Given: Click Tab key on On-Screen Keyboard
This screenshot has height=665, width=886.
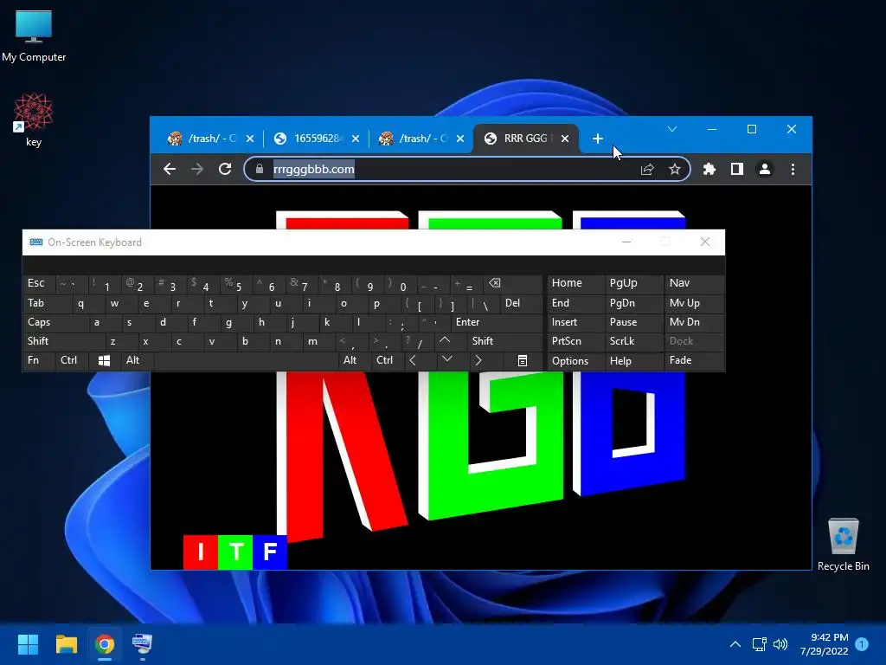Looking at the screenshot, I should pos(48,304).
